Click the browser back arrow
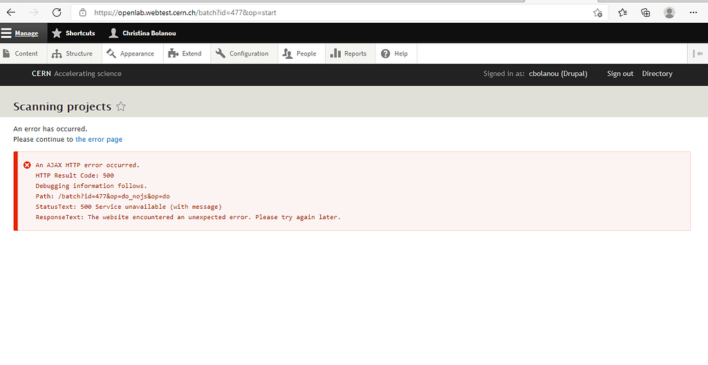708x365 pixels. click(11, 12)
